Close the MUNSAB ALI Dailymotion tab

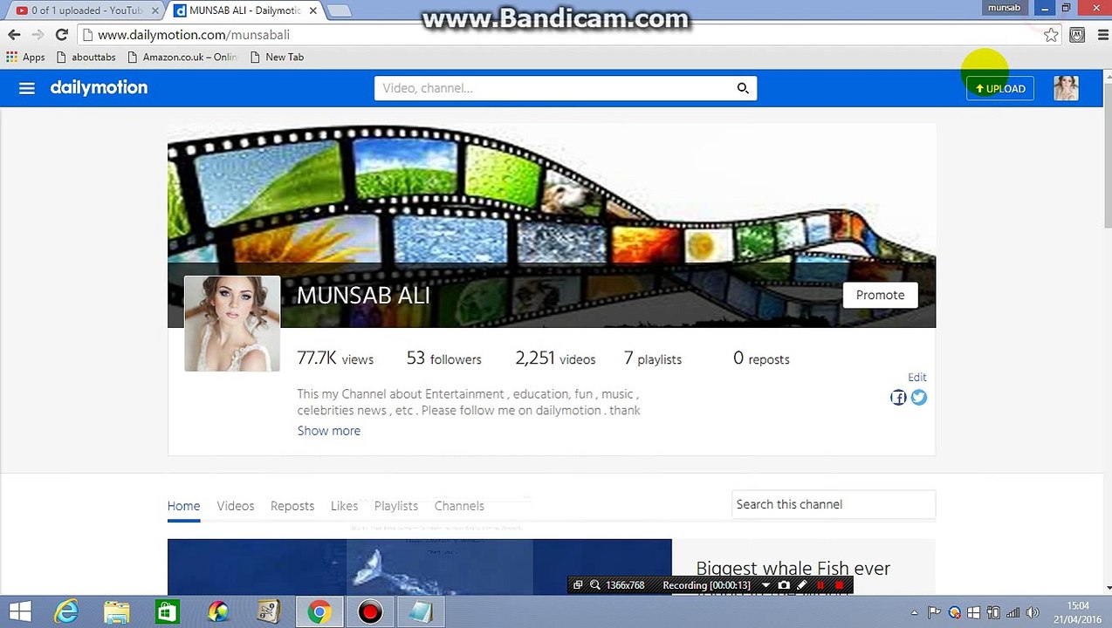pyautogui.click(x=312, y=10)
